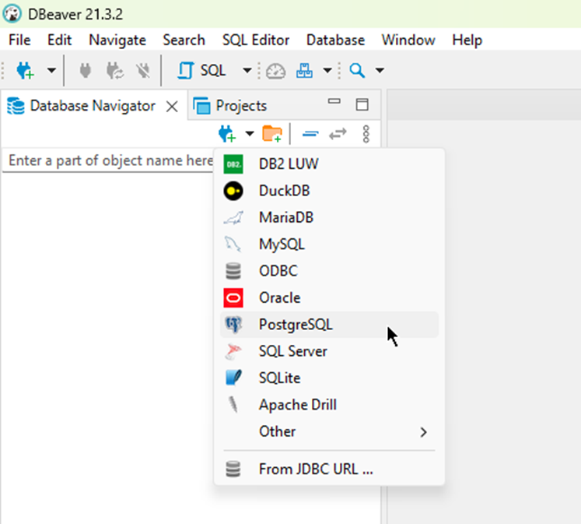581x524 pixels.
Task: Open the Navigate menu
Action: coord(117,40)
